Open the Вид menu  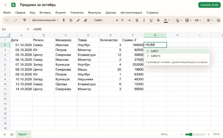33,13
